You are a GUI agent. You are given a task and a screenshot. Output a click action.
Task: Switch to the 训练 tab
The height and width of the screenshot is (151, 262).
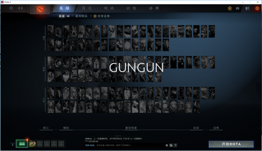pyautogui.click(x=131, y=8)
